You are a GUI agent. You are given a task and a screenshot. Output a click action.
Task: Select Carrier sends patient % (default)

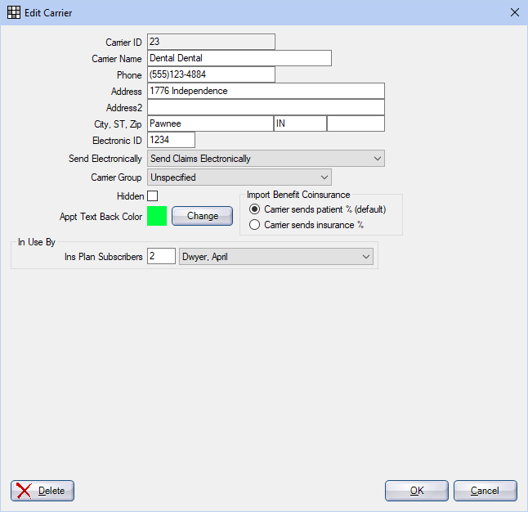tap(318, 209)
